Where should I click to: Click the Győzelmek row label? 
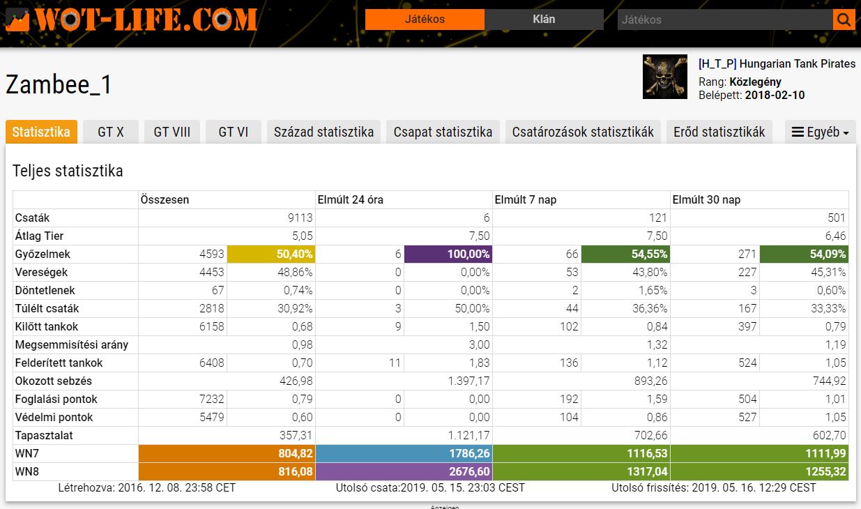[x=43, y=254]
